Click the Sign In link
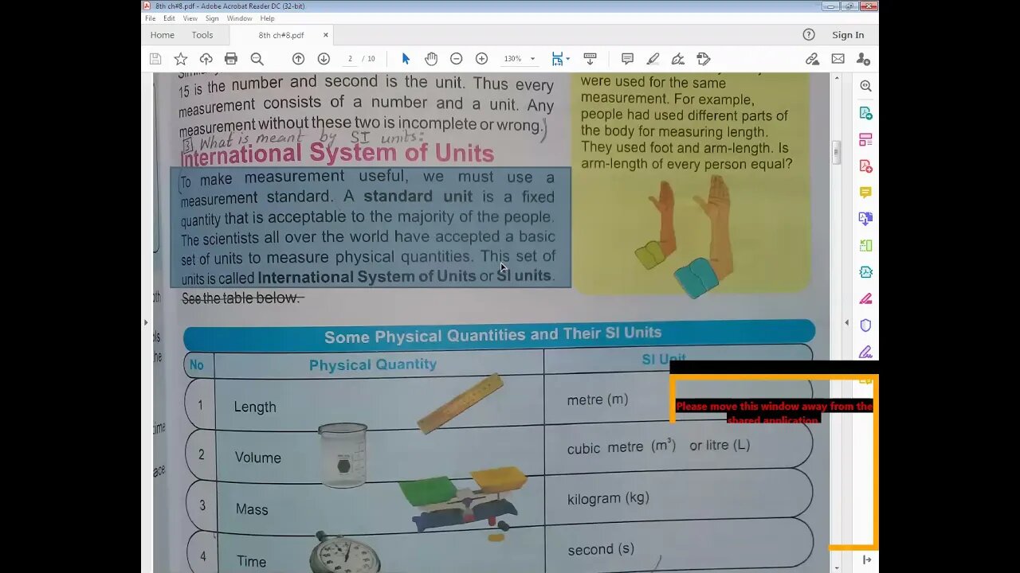The image size is (1020, 573). 848,35
